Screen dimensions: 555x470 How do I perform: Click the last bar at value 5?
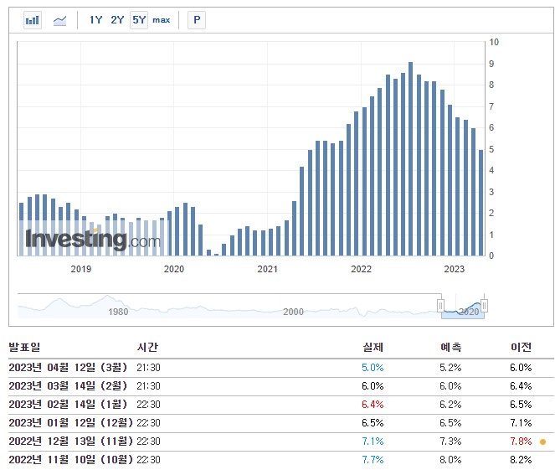[480, 203]
